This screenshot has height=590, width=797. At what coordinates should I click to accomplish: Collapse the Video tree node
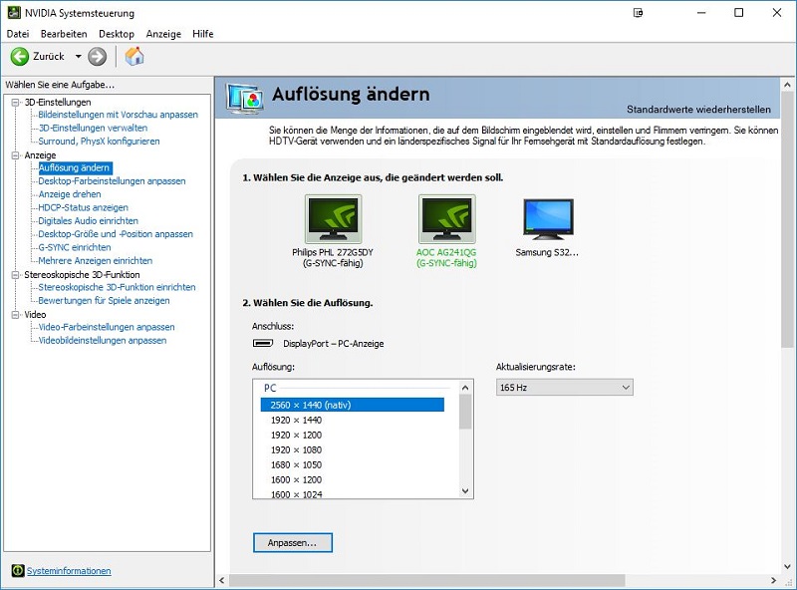(16, 315)
